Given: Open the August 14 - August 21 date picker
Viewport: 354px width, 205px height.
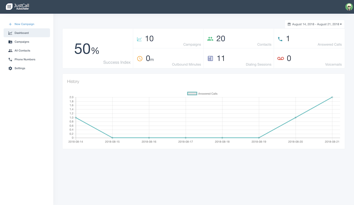Looking at the screenshot, I should tap(314, 24).
